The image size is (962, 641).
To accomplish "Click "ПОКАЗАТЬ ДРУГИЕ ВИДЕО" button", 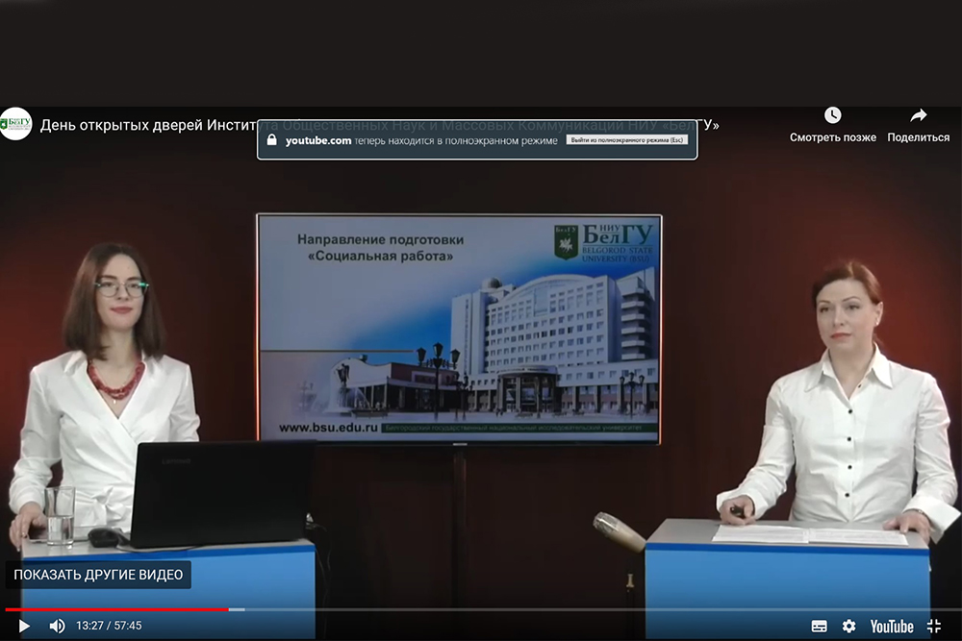I will (98, 575).
